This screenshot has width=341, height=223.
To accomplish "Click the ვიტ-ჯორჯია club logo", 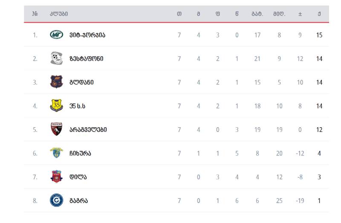I will 57,35.
